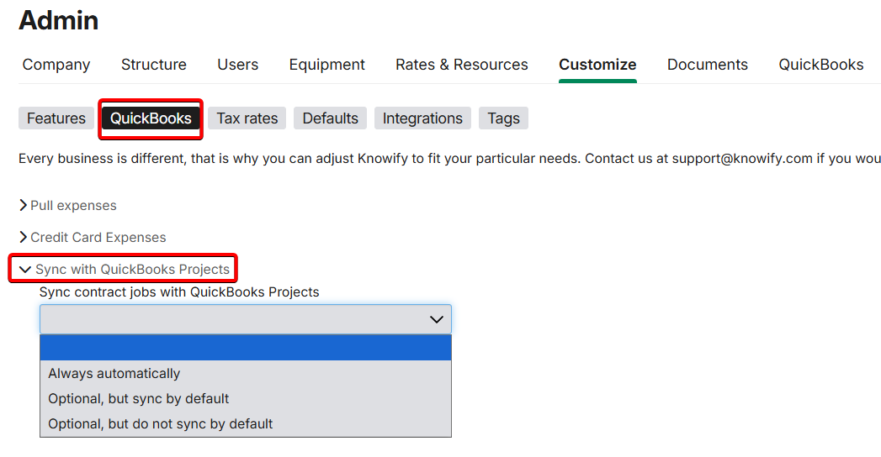
Task: Open the Equipment tab
Action: coord(327,65)
